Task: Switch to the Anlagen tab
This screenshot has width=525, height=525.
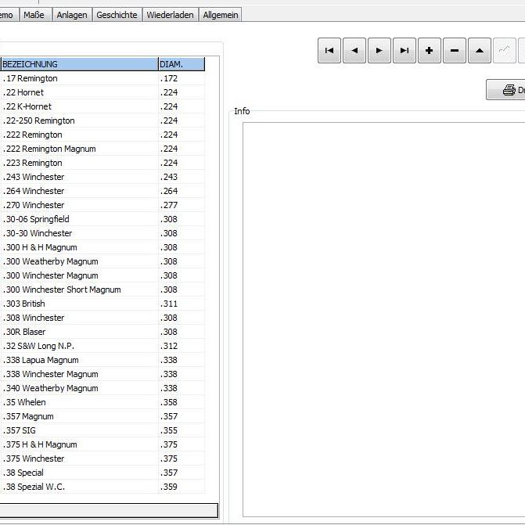Action: click(72, 15)
